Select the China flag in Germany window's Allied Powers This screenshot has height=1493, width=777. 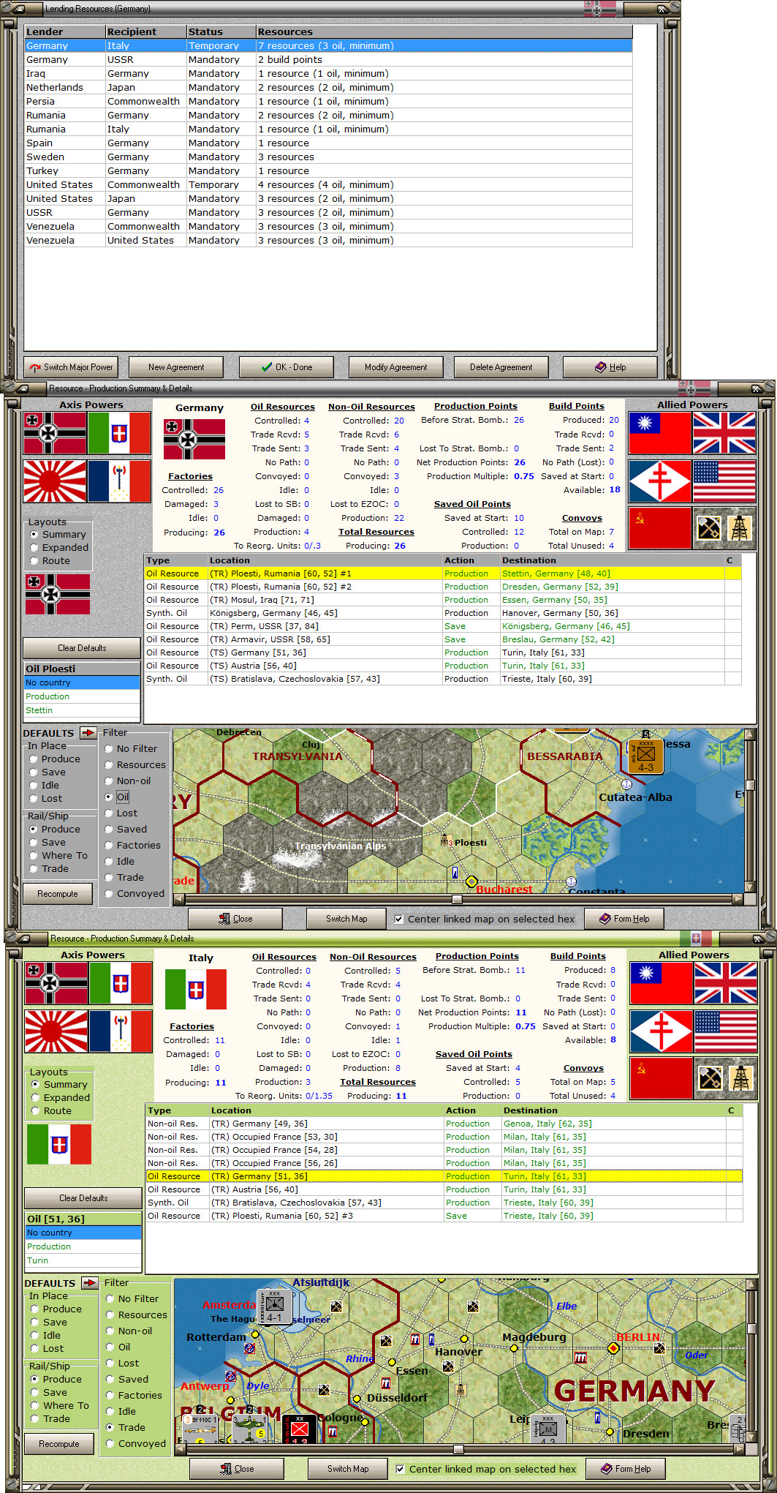point(660,433)
